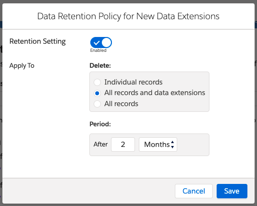Viewport: 257px width, 206px height.
Task: Save the data retention policy
Action: (232, 191)
